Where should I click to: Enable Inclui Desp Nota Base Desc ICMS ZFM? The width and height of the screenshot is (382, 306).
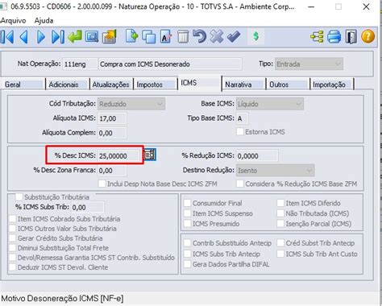pos(102,184)
